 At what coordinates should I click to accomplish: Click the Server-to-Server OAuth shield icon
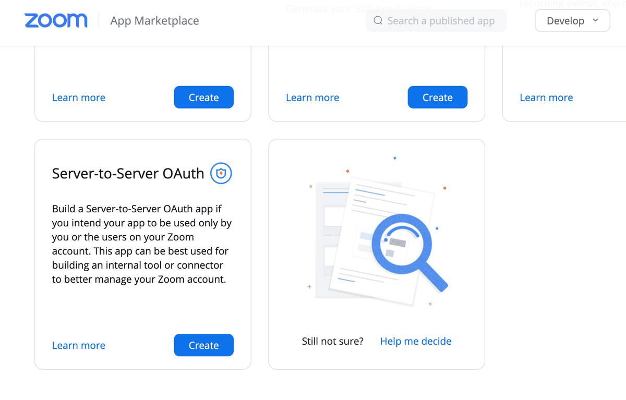pos(221,173)
